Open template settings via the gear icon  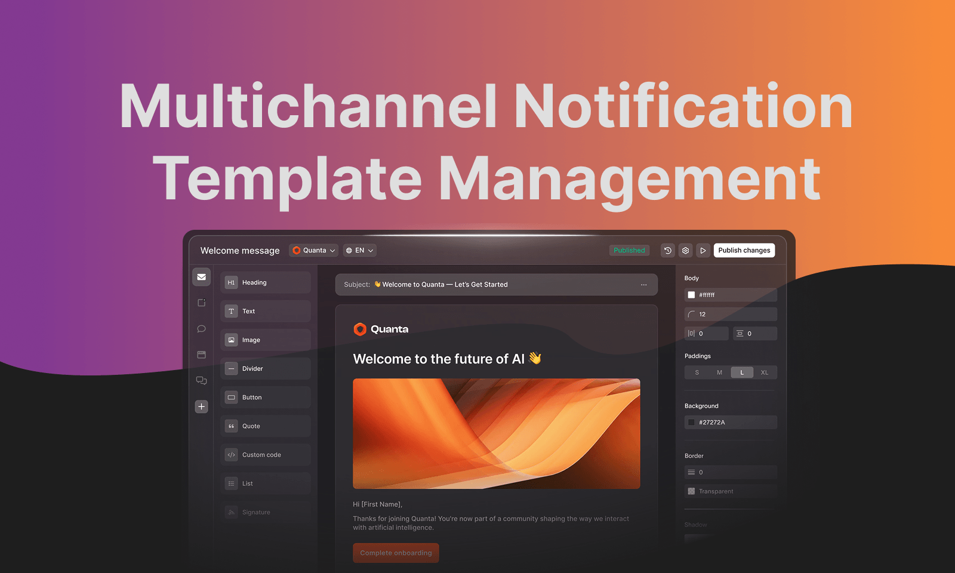coord(685,250)
